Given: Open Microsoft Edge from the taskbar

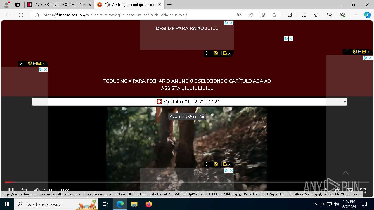Looking at the screenshot, I should click(x=120, y=204).
